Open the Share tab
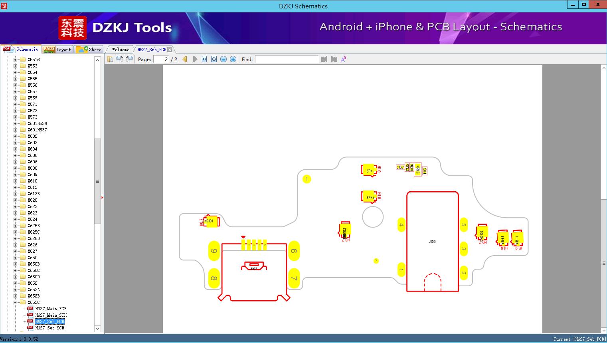The width and height of the screenshot is (607, 343). pyautogui.click(x=89, y=49)
